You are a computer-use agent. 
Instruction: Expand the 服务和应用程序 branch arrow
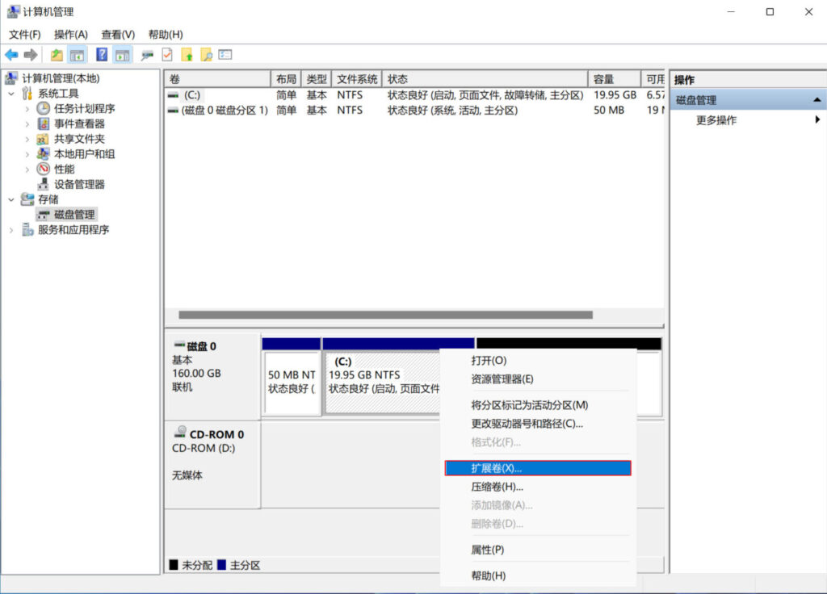11,230
